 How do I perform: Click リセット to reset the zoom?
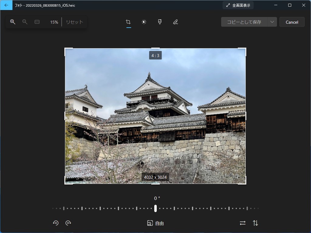point(74,22)
